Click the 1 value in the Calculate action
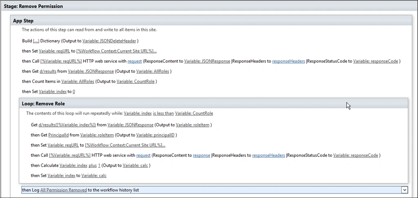The image size is (418, 198). coord(99,165)
